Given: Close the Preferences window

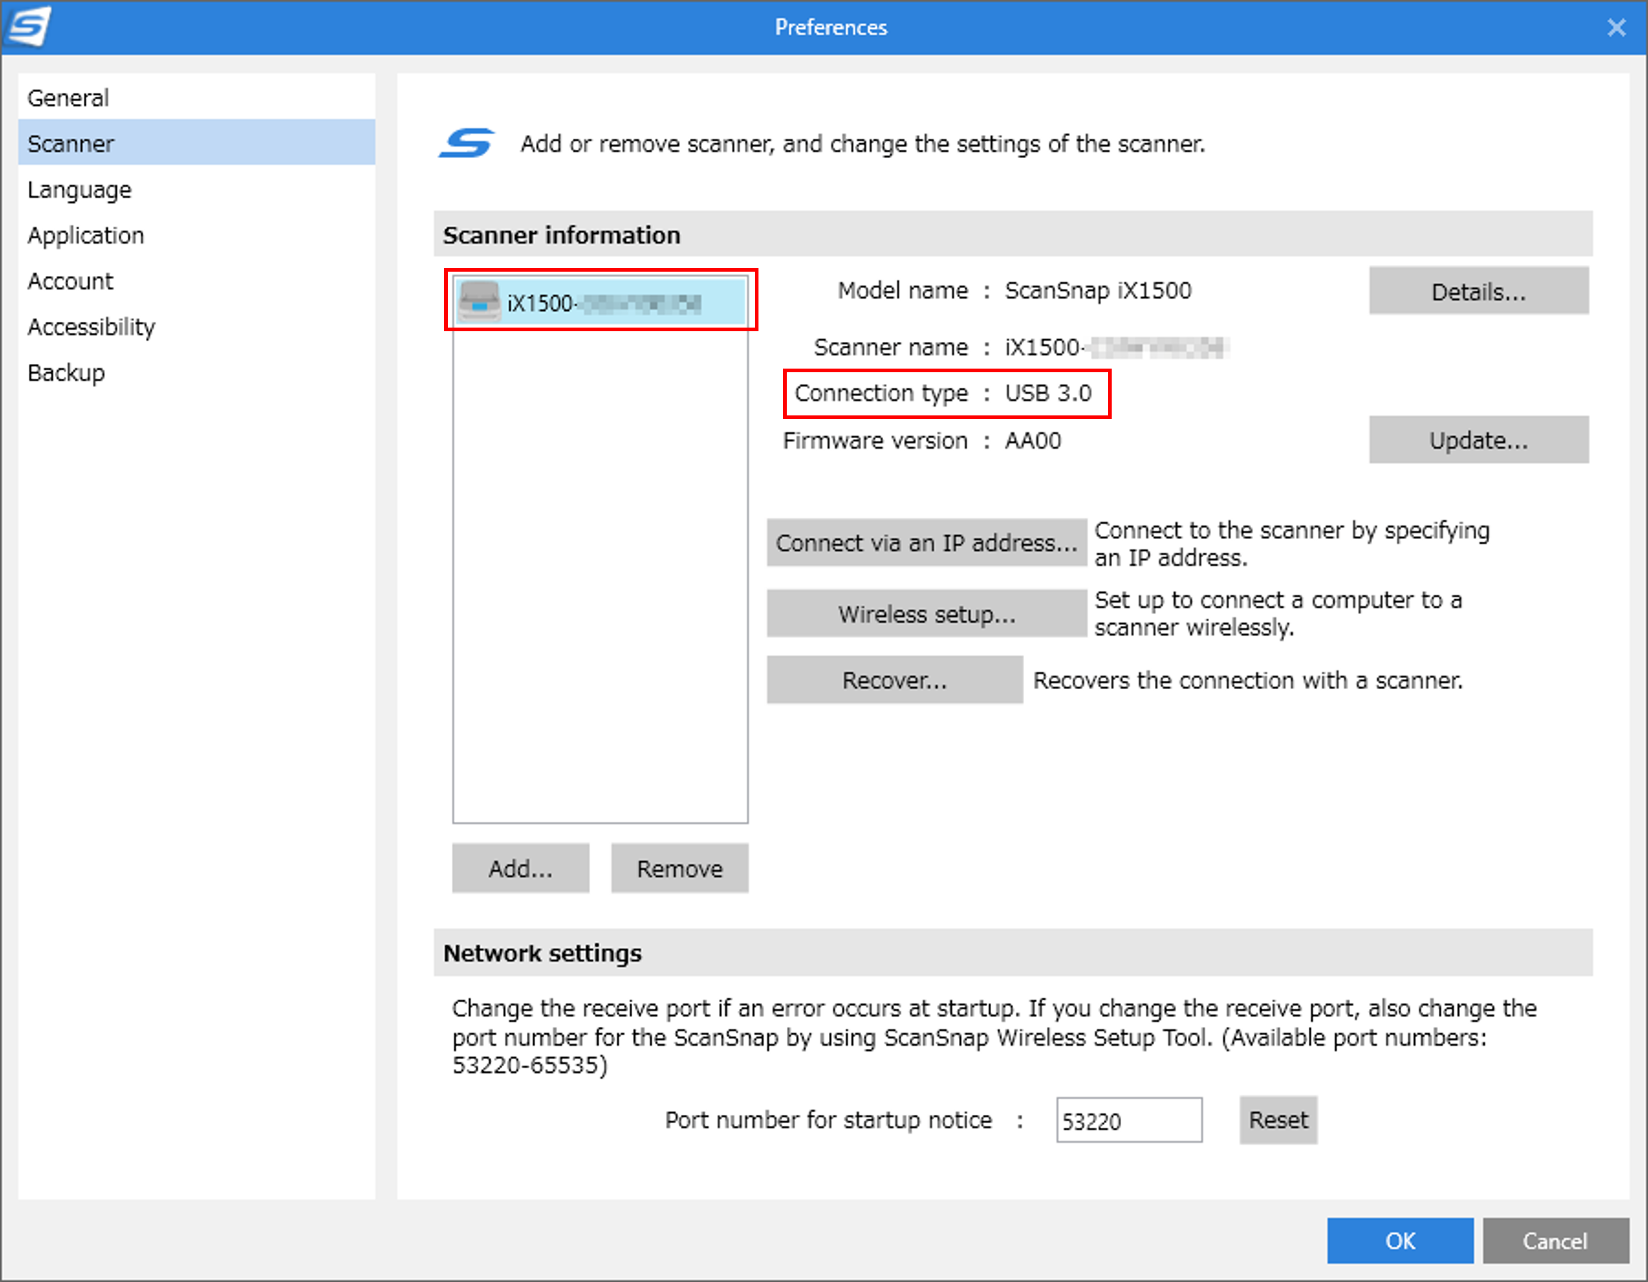Looking at the screenshot, I should pos(1616,28).
